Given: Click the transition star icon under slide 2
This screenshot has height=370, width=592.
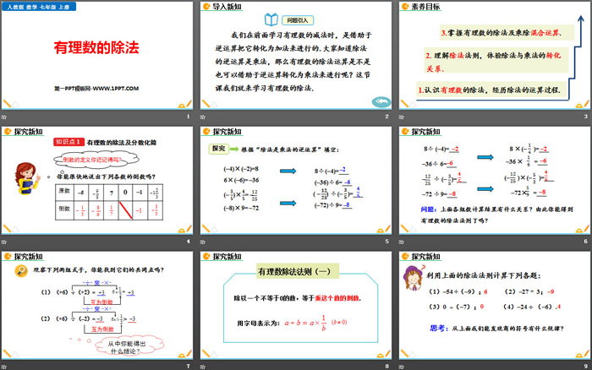Looking at the screenshot, I should click(203, 117).
